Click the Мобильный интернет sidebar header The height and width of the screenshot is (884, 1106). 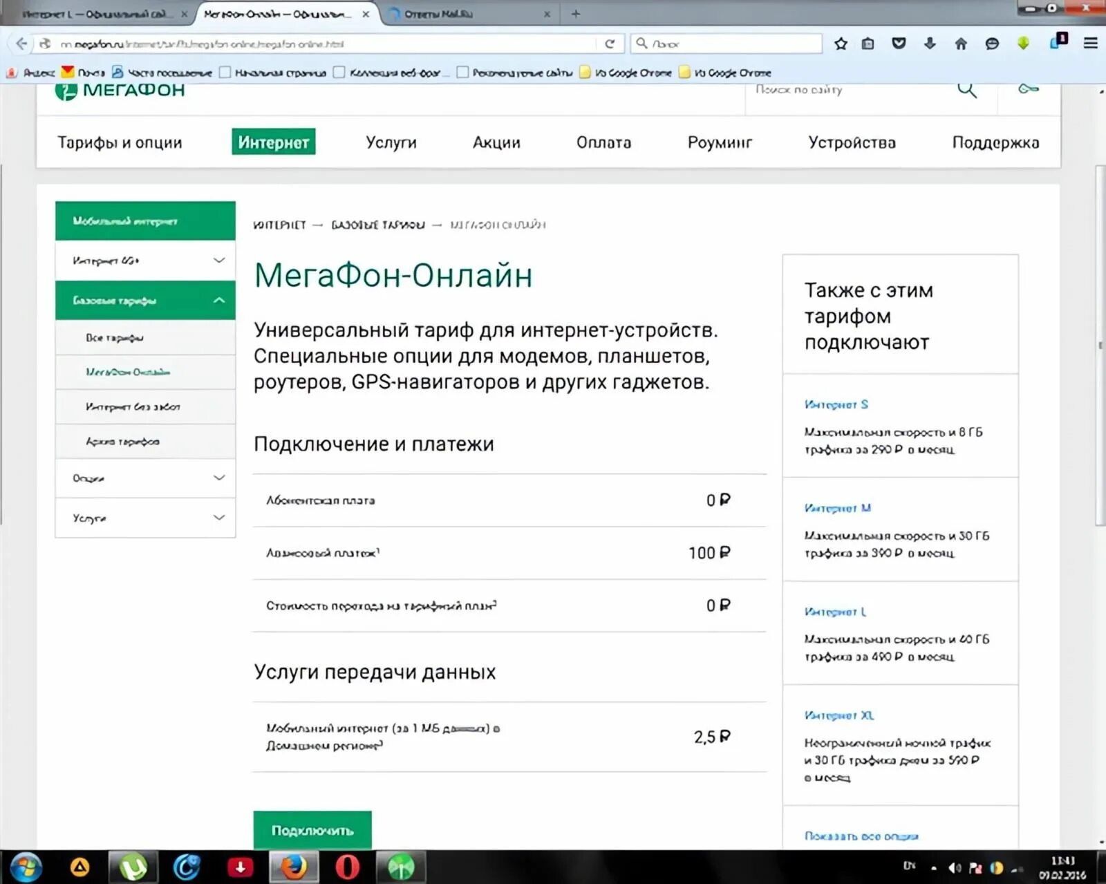pos(145,220)
